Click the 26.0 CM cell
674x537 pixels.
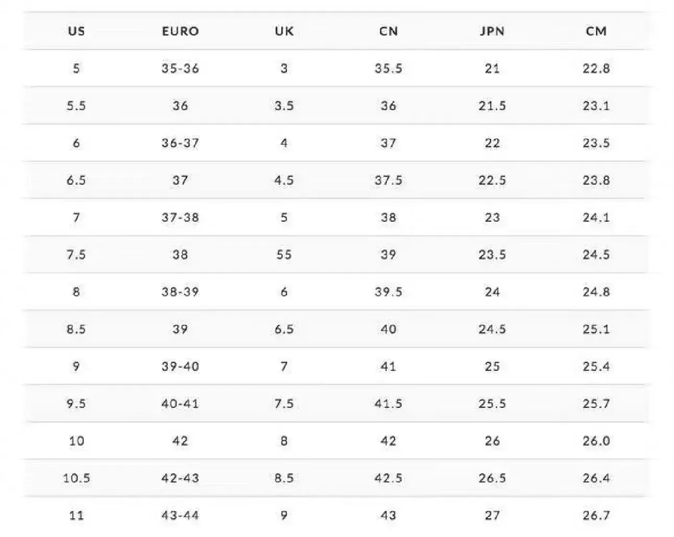tap(596, 441)
